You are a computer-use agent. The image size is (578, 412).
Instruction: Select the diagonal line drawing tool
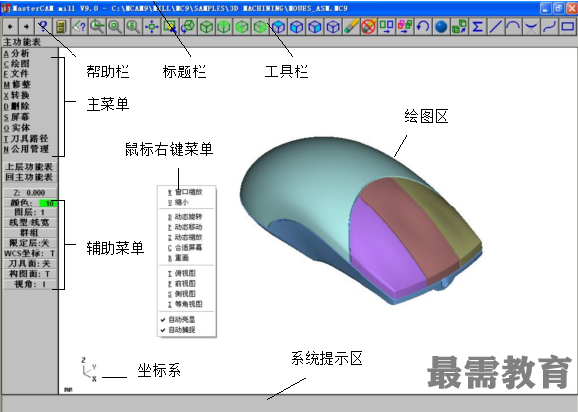point(495,27)
